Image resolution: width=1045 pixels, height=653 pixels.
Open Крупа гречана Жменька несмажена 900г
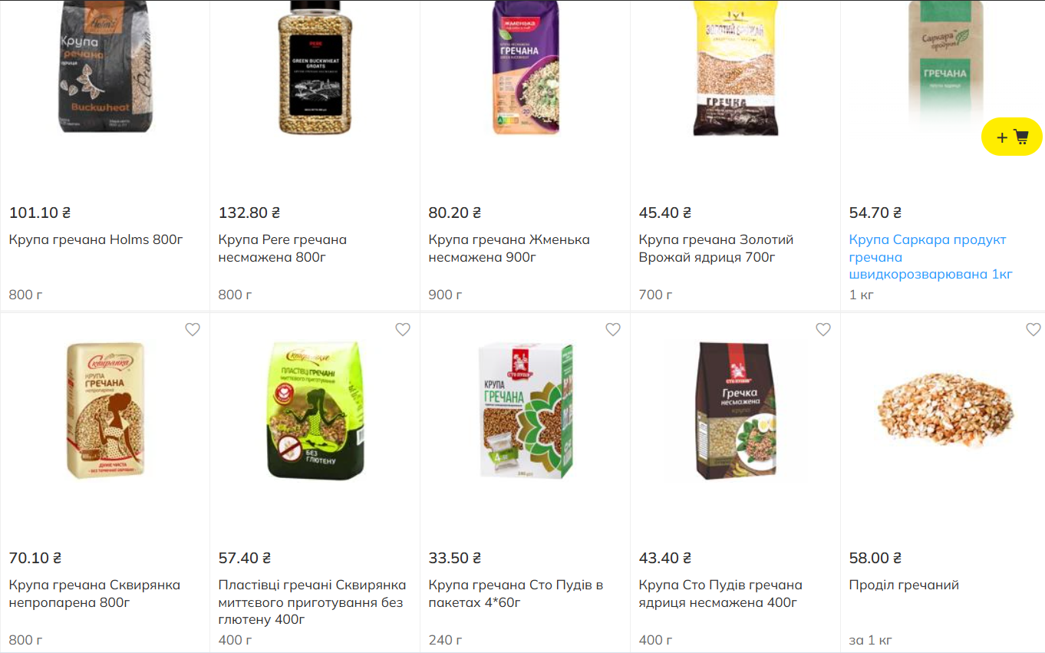pos(509,248)
